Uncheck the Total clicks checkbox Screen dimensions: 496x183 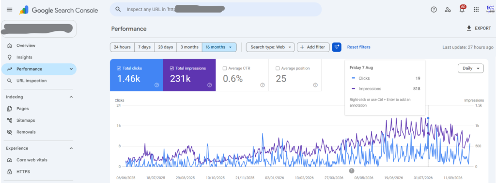tap(119, 68)
